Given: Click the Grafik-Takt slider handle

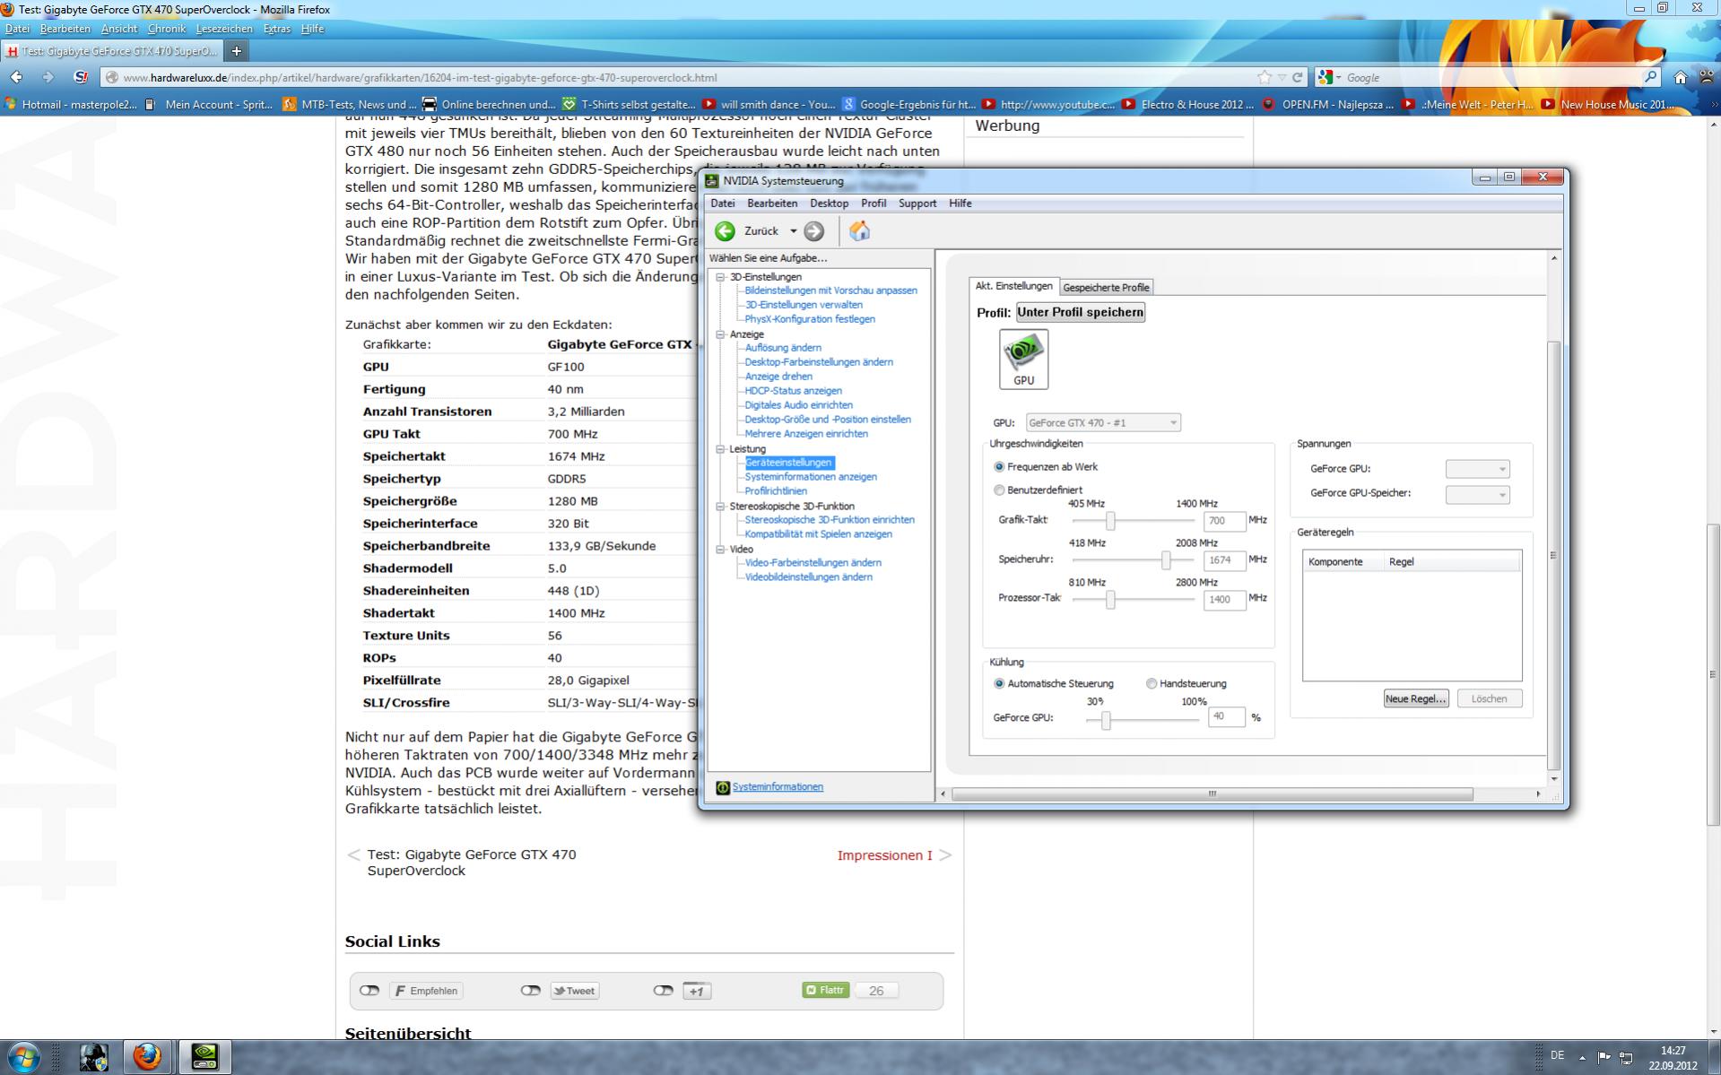Looking at the screenshot, I should point(1110,521).
